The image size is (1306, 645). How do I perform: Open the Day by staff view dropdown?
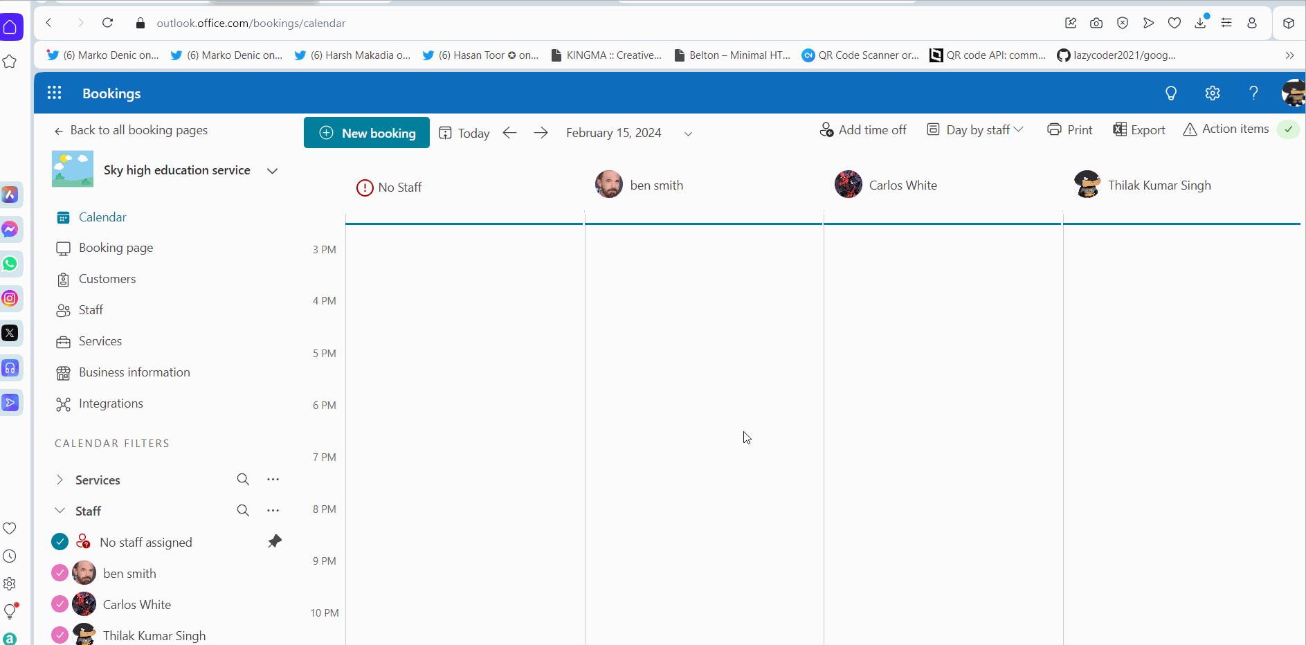tap(975, 129)
